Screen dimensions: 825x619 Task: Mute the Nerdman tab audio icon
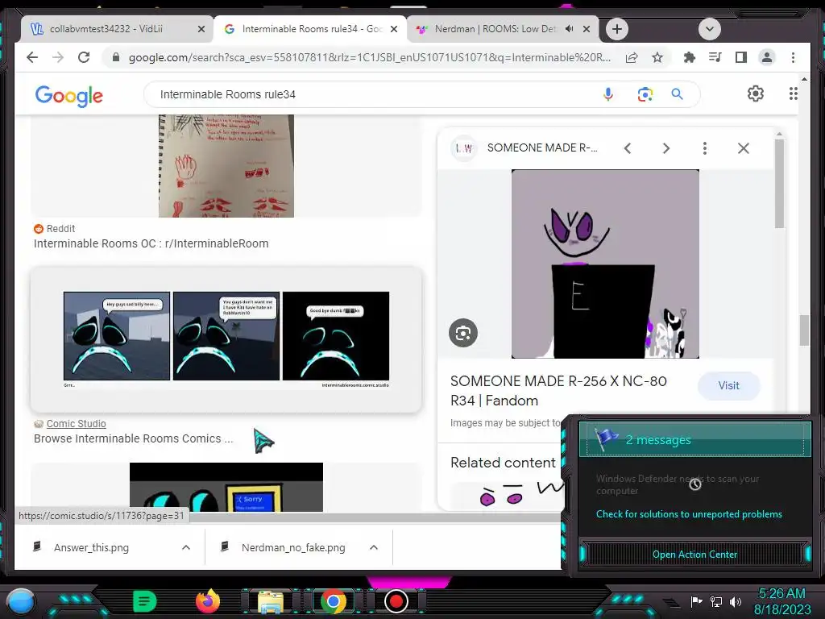pyautogui.click(x=569, y=29)
